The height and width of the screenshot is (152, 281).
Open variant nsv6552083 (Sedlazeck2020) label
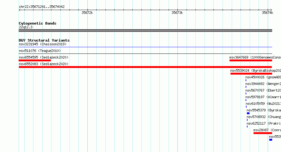tap(44, 64)
